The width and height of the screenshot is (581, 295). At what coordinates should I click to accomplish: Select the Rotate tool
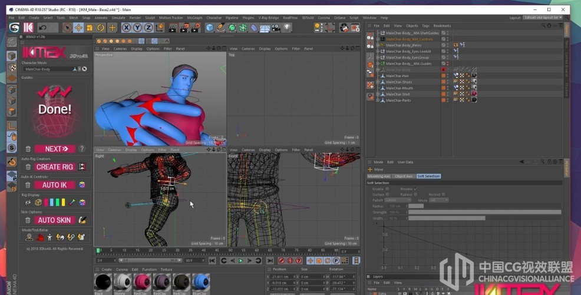pos(101,28)
